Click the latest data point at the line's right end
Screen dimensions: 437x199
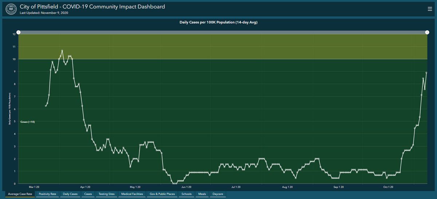426,73
